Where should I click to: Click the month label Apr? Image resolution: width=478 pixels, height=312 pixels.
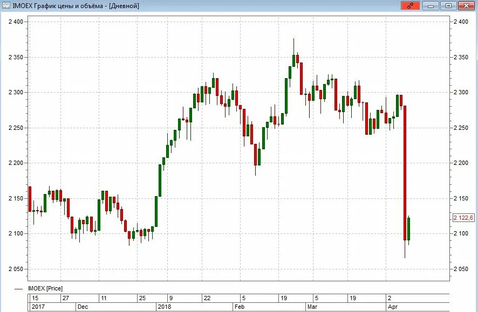393,307
